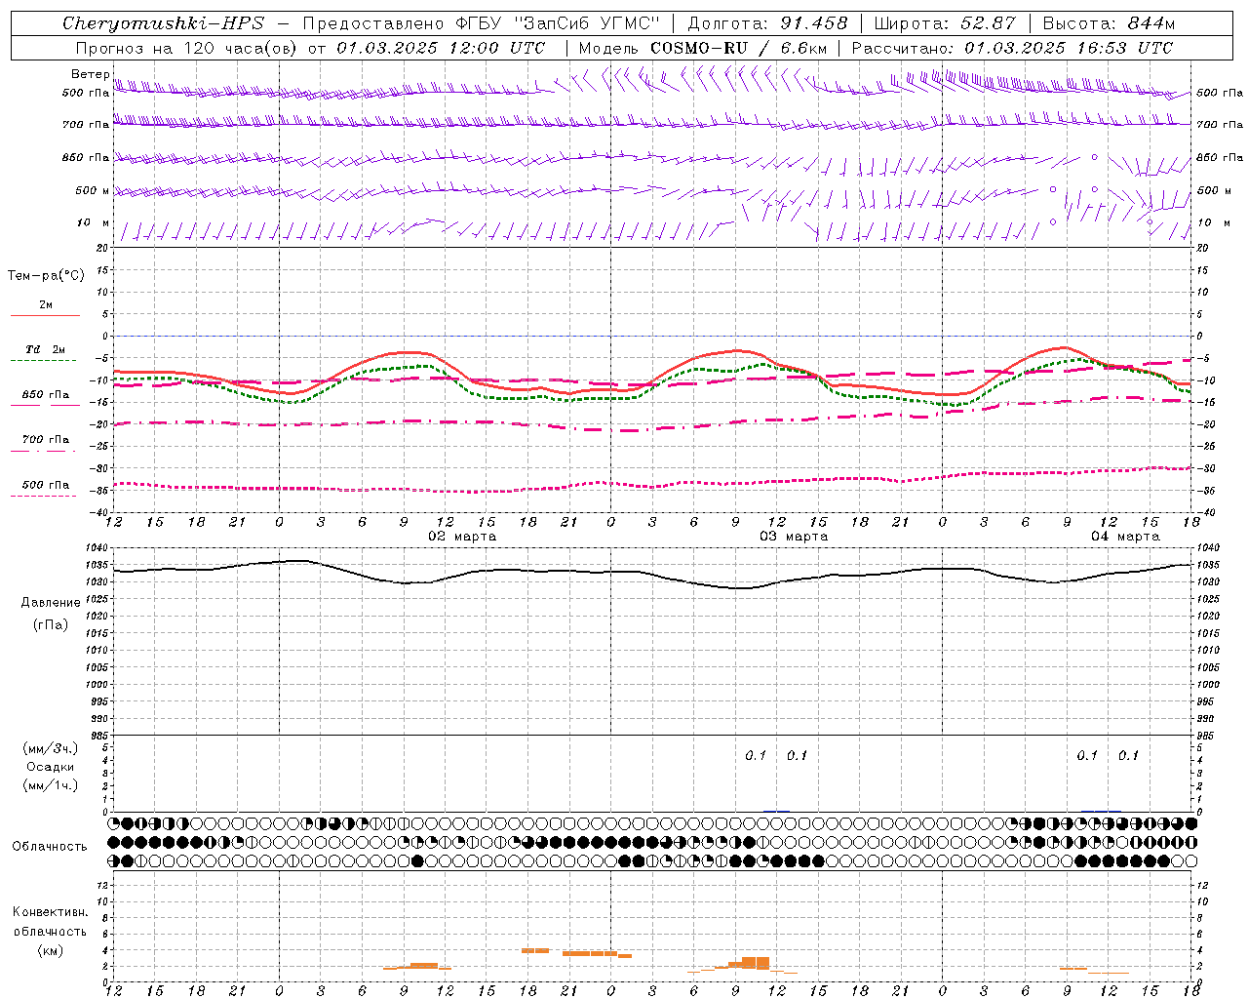
Task: Click the "(мм/1ч.)" precipitation unit label
Action: click(x=51, y=785)
